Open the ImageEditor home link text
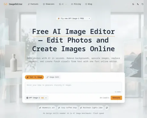The height and width of the screenshot is (118, 147). (16, 4)
